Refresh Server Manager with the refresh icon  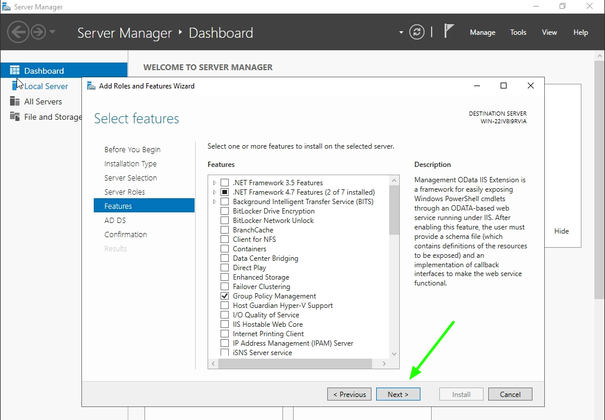pyautogui.click(x=417, y=32)
